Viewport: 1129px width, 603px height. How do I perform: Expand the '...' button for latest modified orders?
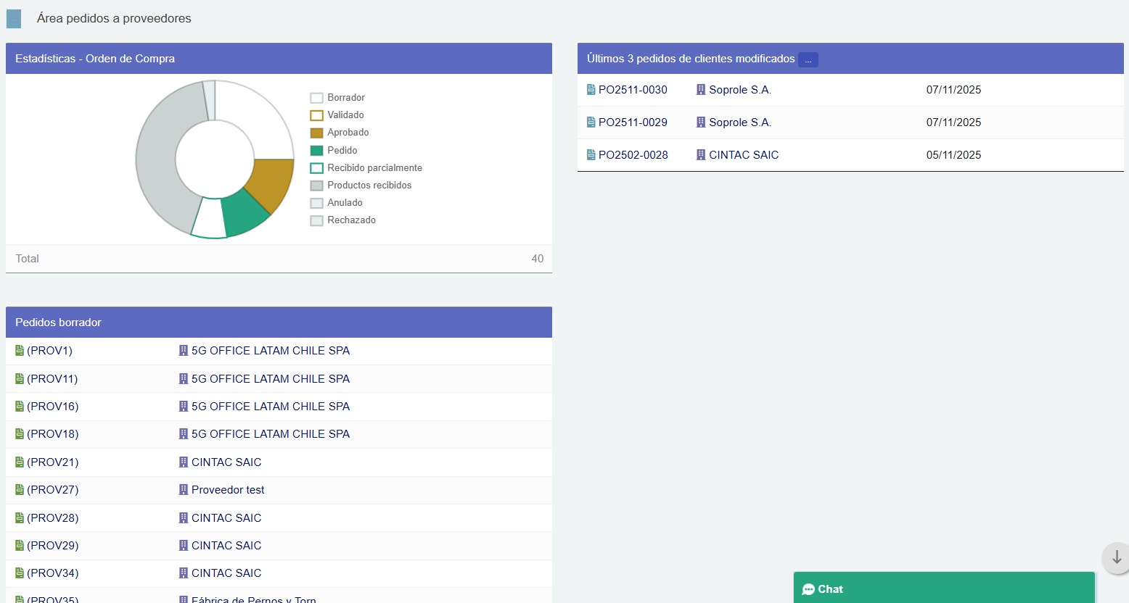(808, 59)
